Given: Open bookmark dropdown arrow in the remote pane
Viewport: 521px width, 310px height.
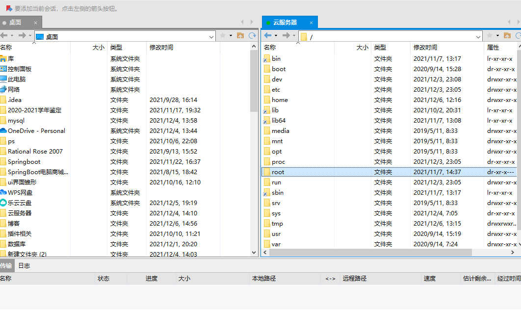Looking at the screenshot, I should pos(497,35).
